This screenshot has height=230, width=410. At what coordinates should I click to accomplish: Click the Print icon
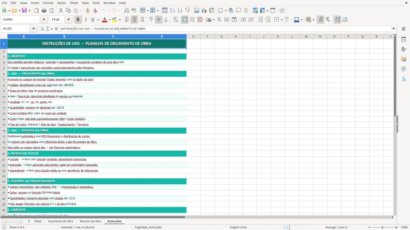pos(44,11)
